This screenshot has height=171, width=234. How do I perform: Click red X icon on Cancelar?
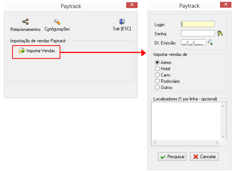[195, 157]
